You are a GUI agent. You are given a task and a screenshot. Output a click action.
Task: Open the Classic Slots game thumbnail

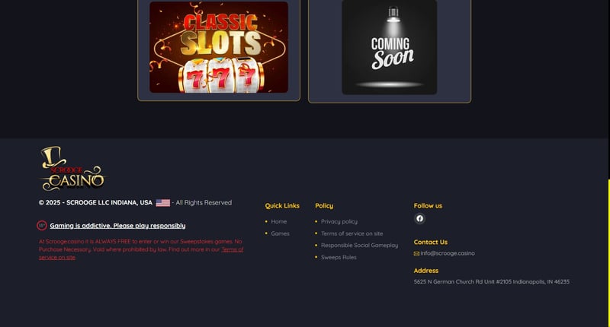tap(219, 47)
